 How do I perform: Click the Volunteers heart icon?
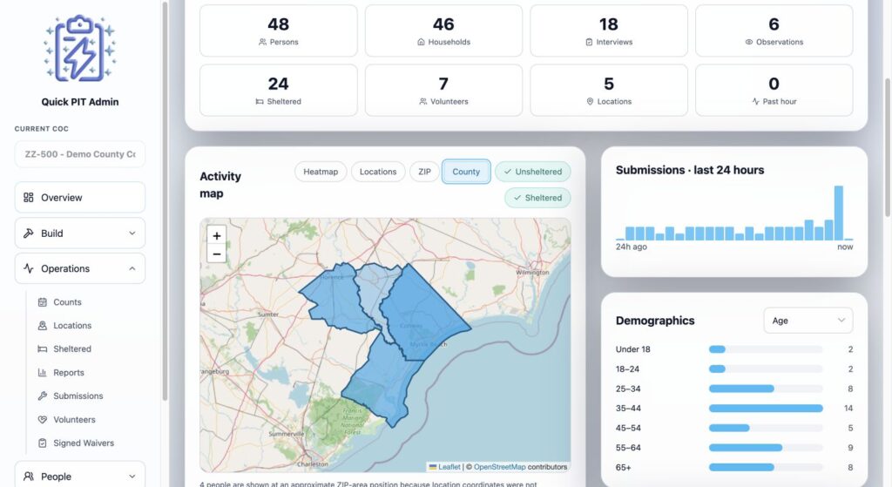[42, 419]
